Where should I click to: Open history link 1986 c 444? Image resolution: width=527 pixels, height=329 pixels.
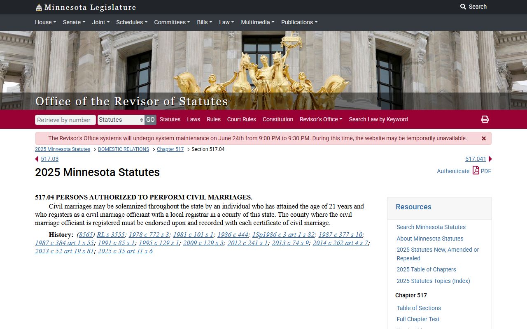point(233,235)
